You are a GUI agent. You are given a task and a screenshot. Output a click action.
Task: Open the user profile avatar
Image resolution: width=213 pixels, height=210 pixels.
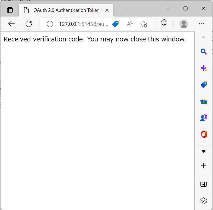point(184,24)
